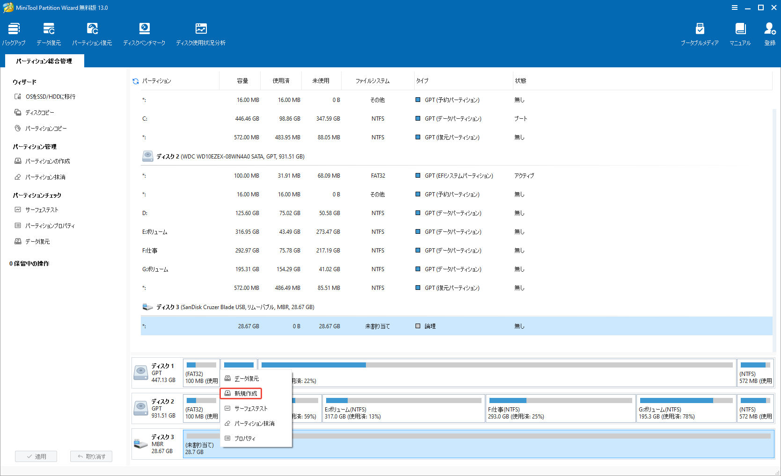The image size is (781, 476).
Task: Choose 新規作成 in the context menu
Action: pos(245,393)
